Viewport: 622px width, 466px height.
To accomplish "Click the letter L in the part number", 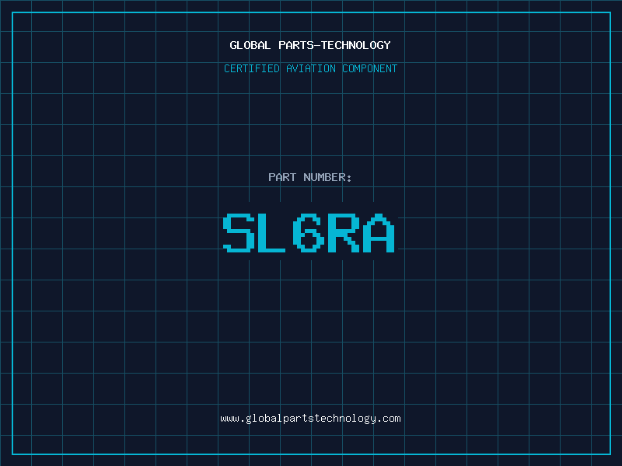I will 271,233.
